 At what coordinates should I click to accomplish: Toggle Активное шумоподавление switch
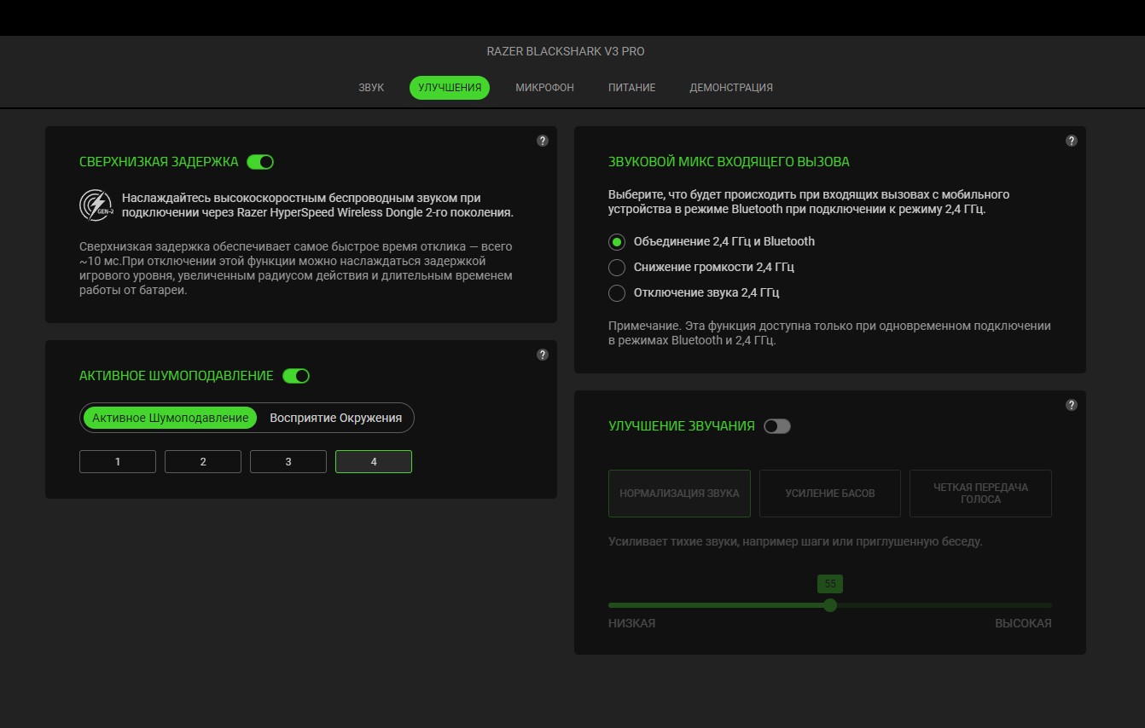click(x=296, y=376)
